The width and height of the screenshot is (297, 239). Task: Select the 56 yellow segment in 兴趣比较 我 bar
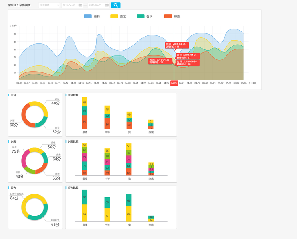tap(129, 147)
